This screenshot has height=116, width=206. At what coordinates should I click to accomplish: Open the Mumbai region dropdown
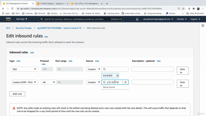[182, 19]
